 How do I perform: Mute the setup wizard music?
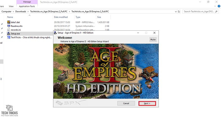pos(153,40)
